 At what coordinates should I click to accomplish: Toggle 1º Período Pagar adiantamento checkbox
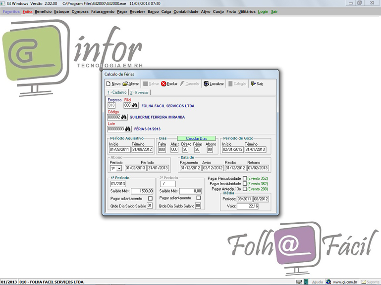pyautogui.click(x=151, y=199)
